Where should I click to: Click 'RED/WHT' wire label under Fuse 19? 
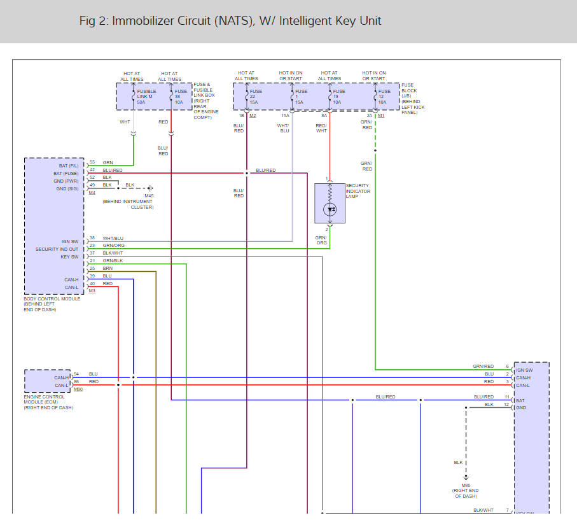click(321, 128)
